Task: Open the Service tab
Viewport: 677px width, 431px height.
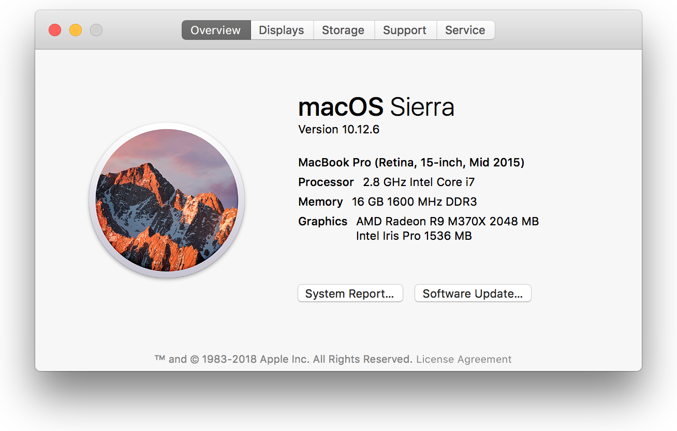Action: point(465,30)
